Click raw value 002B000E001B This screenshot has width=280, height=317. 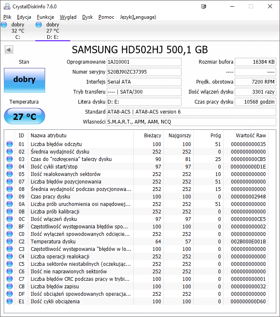[248, 241]
